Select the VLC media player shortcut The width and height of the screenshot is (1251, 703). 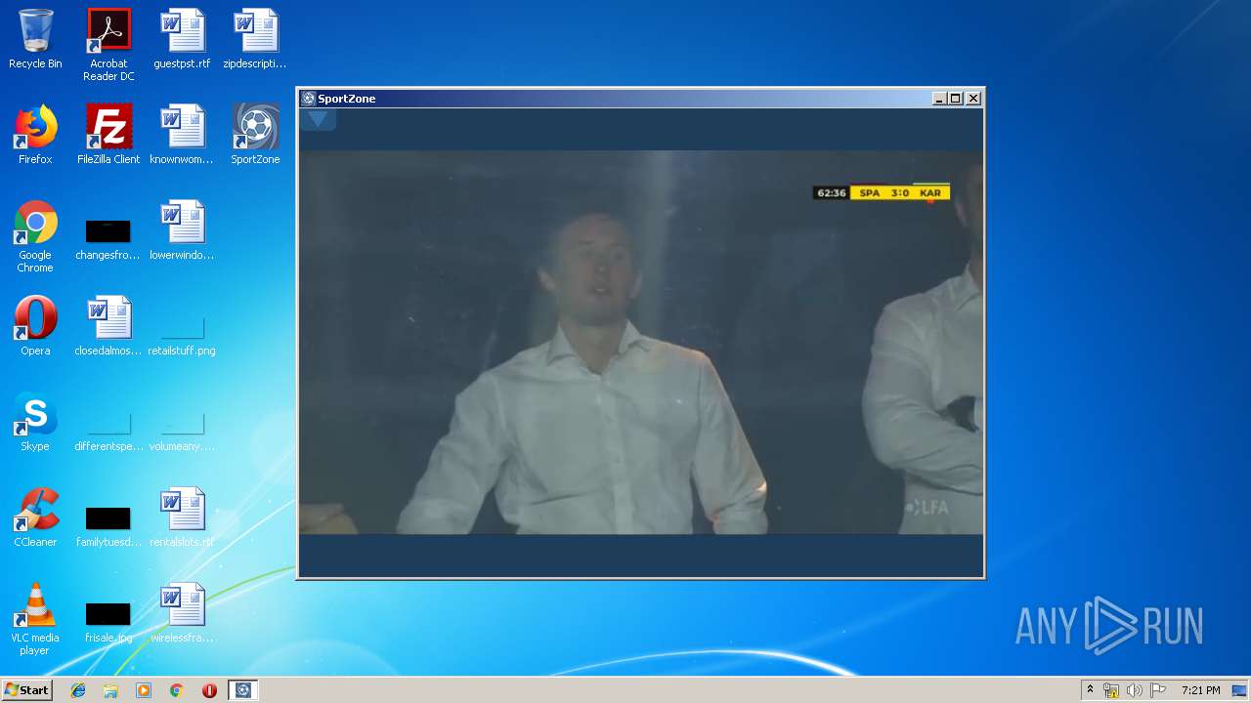(x=35, y=620)
